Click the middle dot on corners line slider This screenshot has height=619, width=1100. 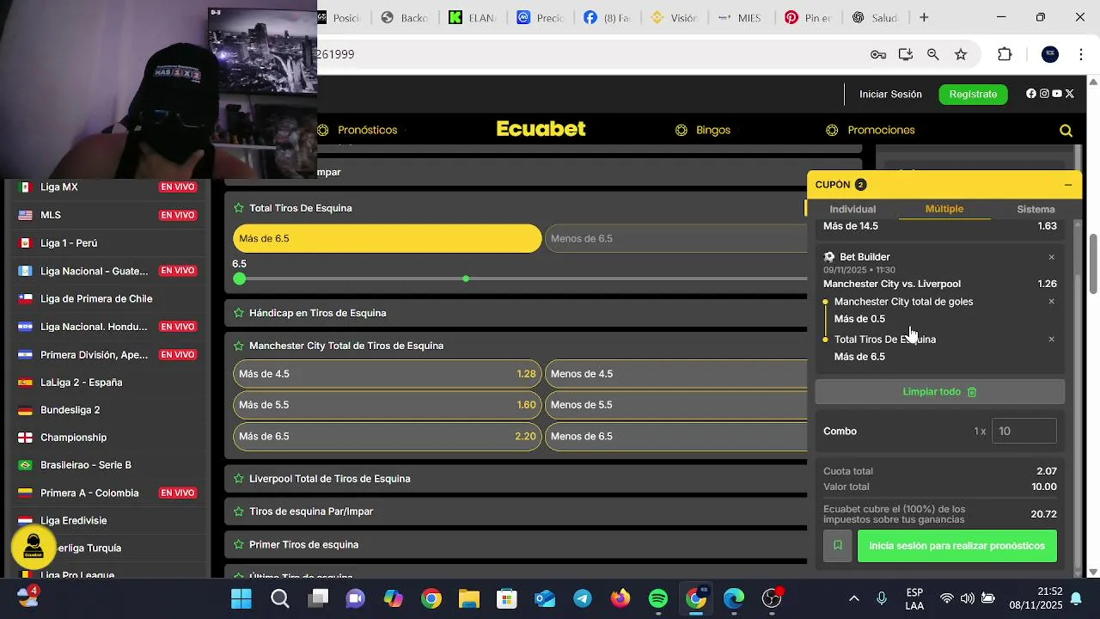466,279
